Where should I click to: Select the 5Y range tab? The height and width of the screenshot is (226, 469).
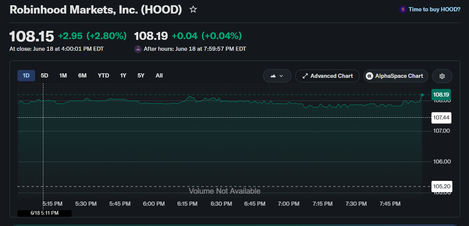tap(141, 76)
